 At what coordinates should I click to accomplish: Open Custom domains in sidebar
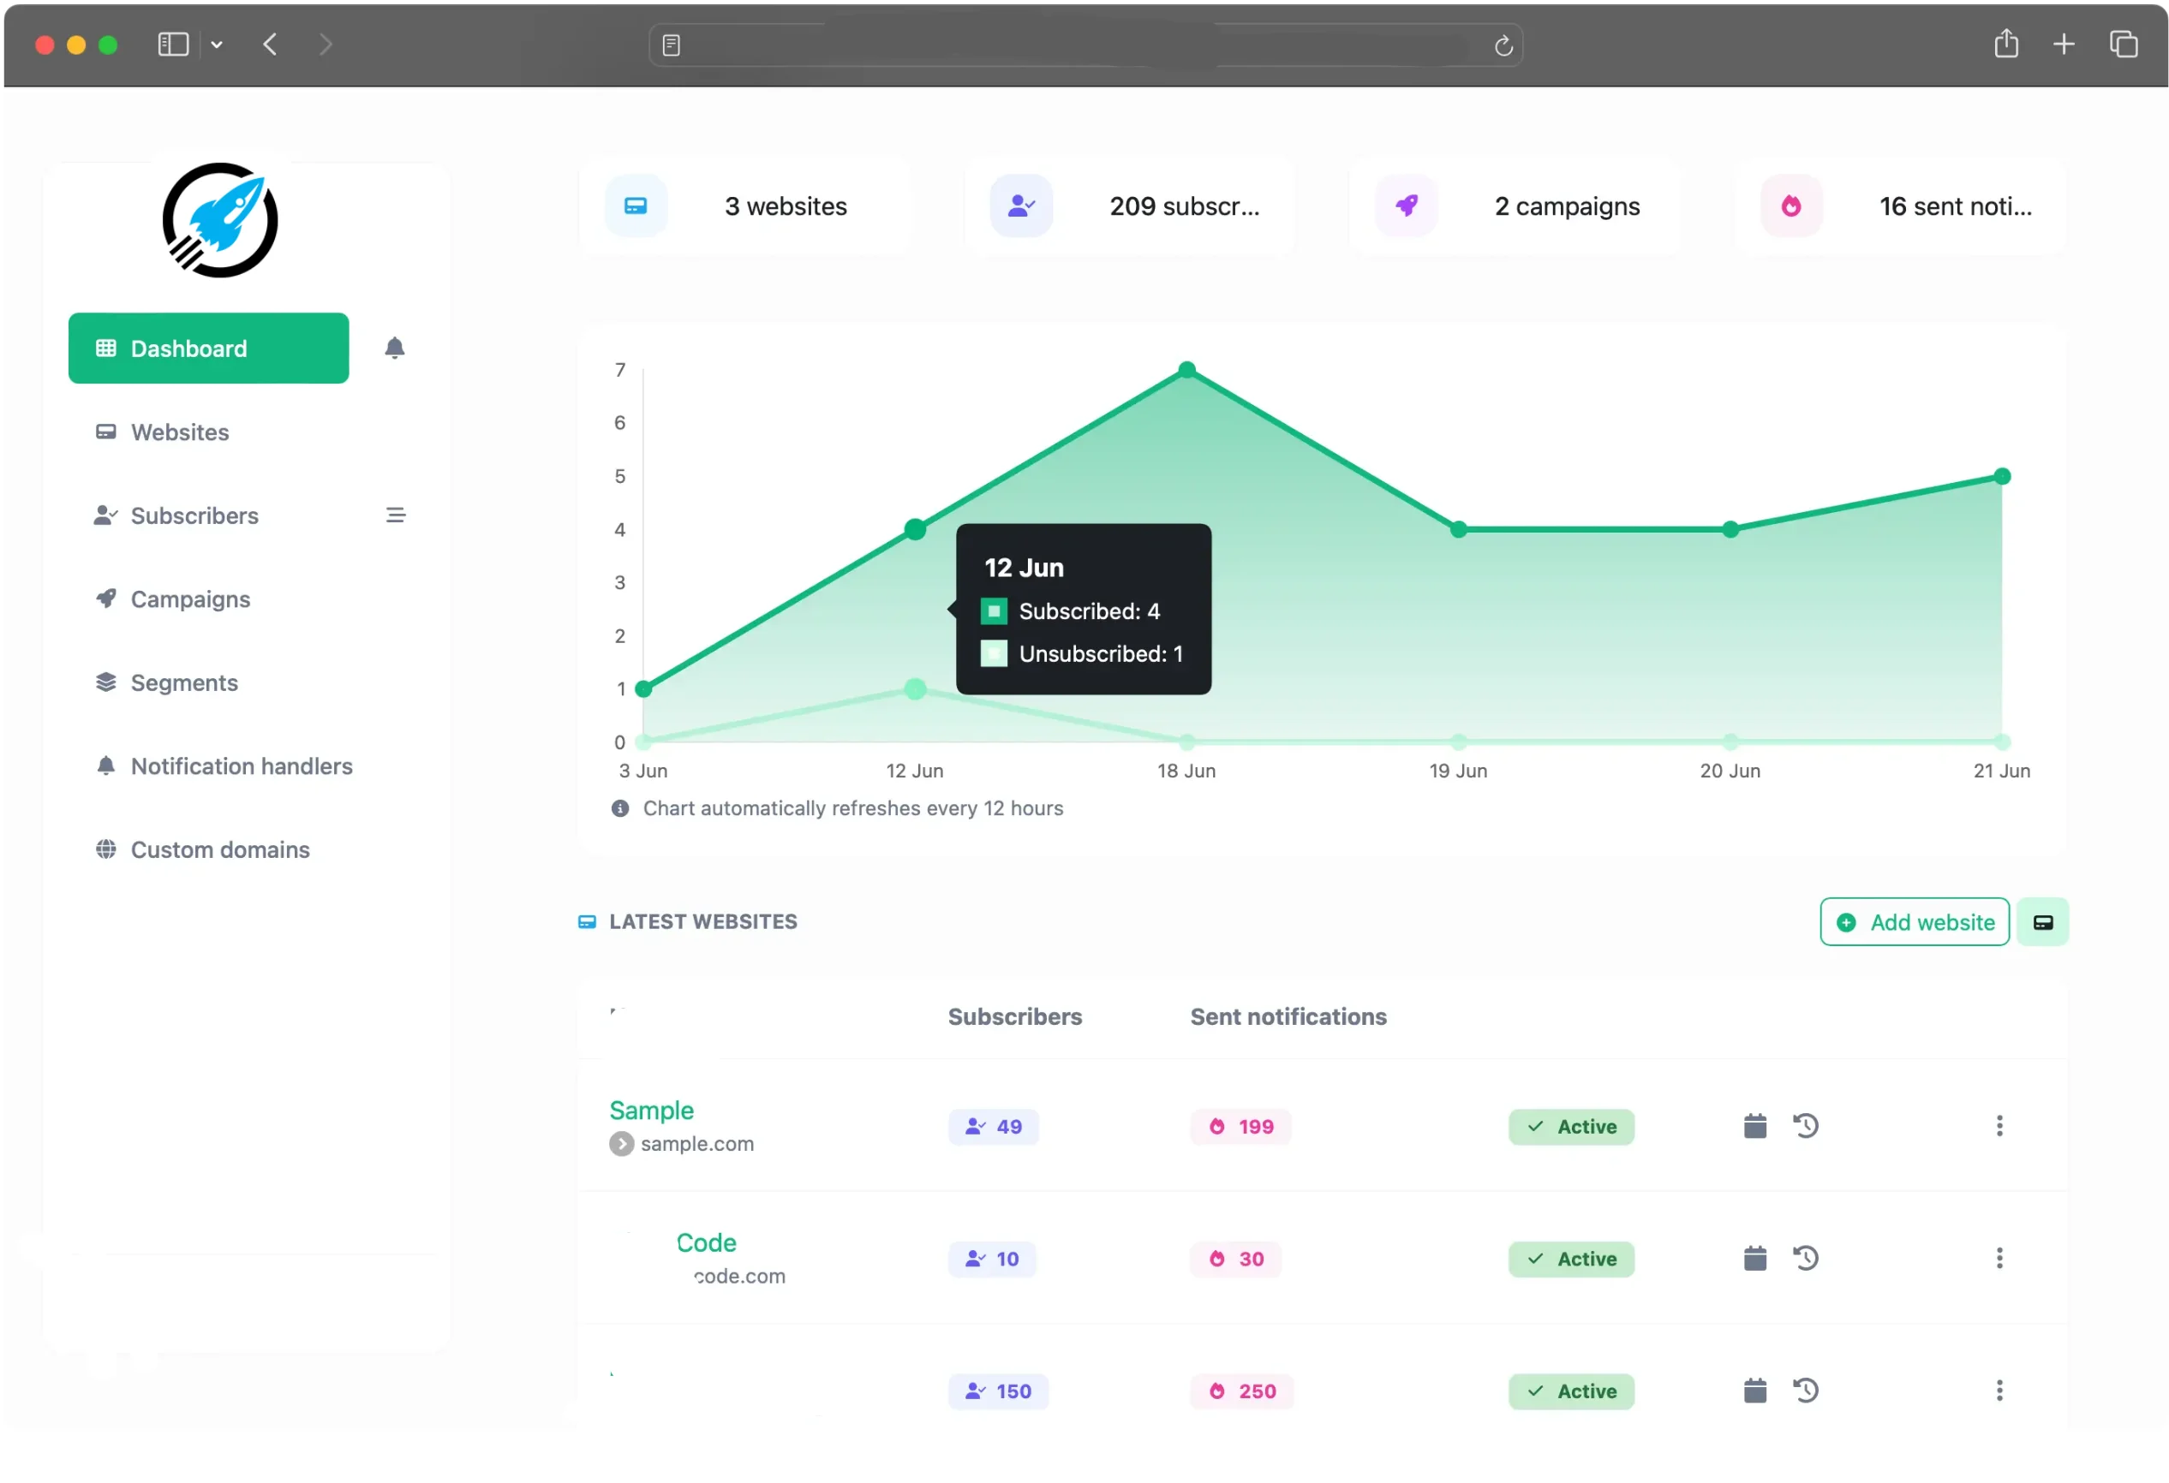click(202, 849)
